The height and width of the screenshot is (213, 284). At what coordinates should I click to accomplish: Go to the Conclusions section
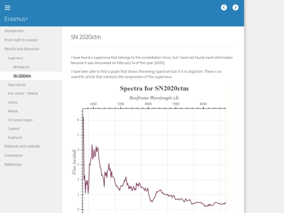coord(31,155)
